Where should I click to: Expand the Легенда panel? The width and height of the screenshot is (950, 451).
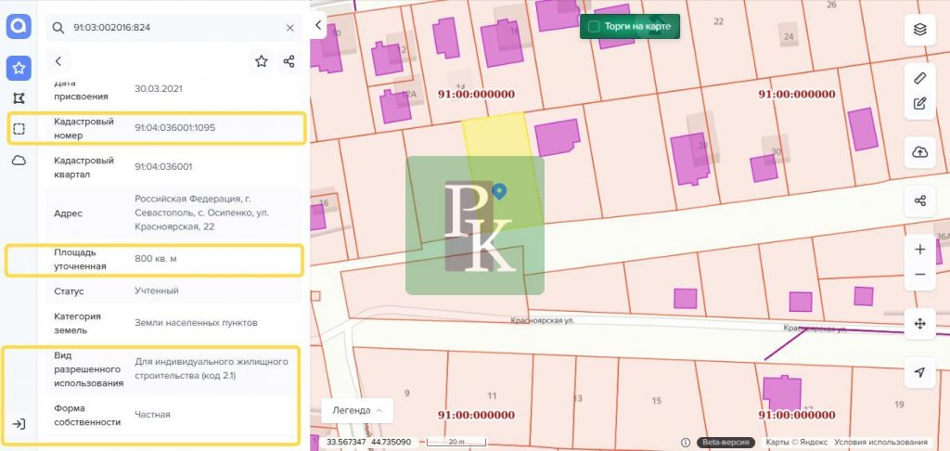pyautogui.click(x=356, y=410)
